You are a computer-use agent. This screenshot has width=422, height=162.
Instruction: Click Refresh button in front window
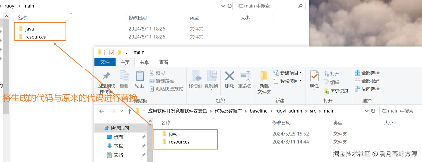click(x=373, y=111)
